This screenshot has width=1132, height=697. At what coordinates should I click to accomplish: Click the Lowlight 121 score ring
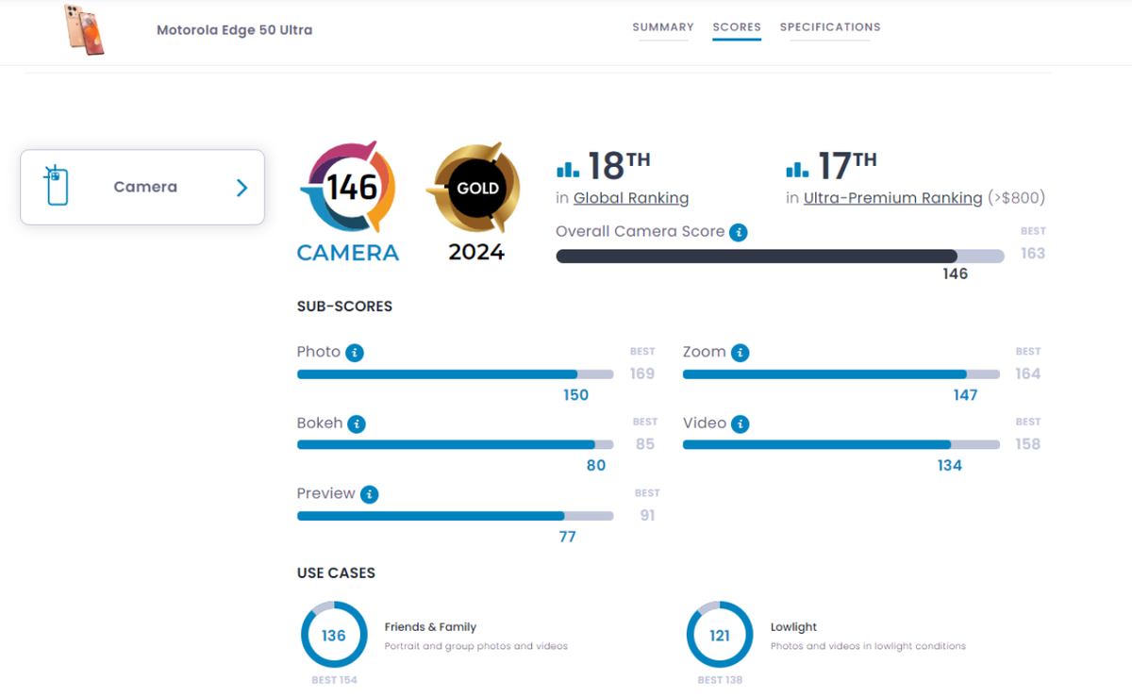(x=720, y=635)
